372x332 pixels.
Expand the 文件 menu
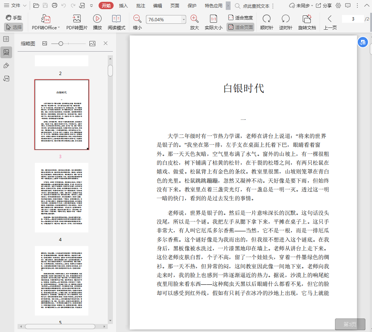tap(15, 5)
